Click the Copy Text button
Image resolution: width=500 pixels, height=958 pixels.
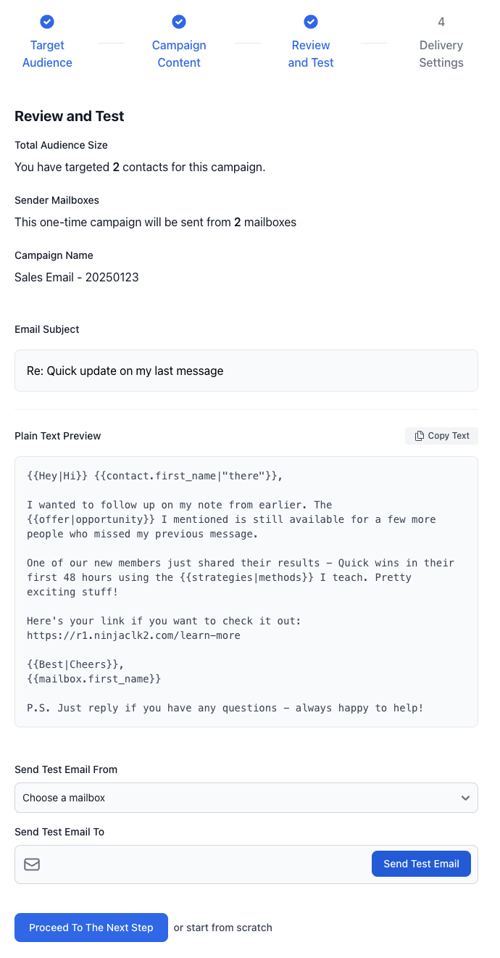coord(441,435)
